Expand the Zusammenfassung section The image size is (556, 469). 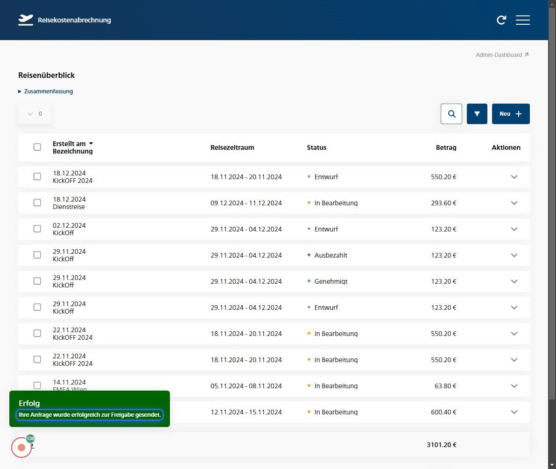click(46, 91)
